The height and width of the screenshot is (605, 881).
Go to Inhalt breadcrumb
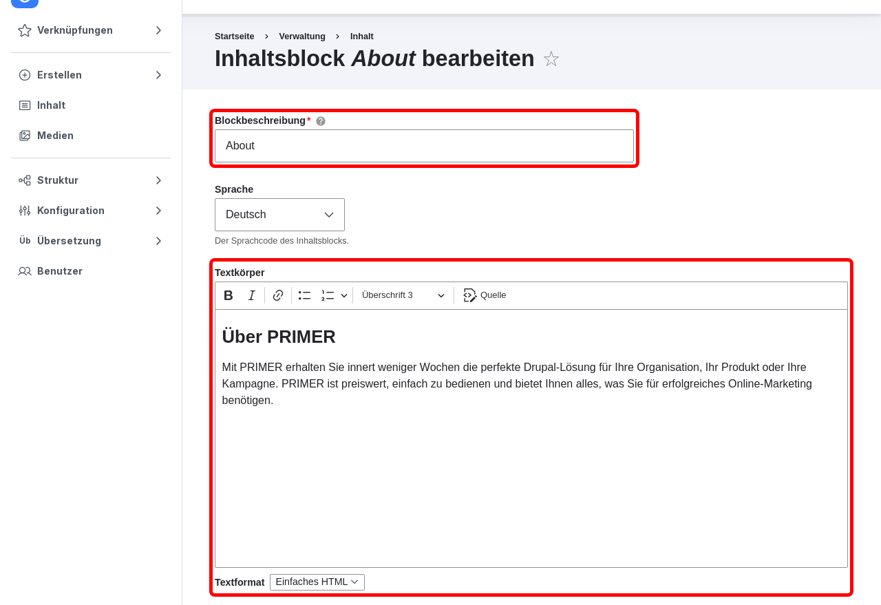[x=362, y=36]
